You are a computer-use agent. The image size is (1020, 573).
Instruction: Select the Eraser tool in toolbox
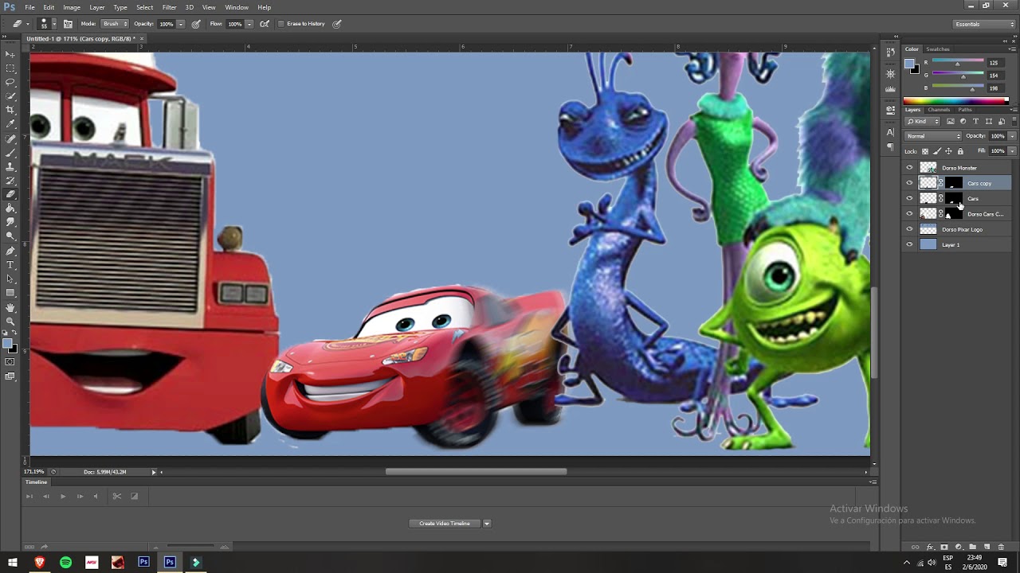point(10,194)
